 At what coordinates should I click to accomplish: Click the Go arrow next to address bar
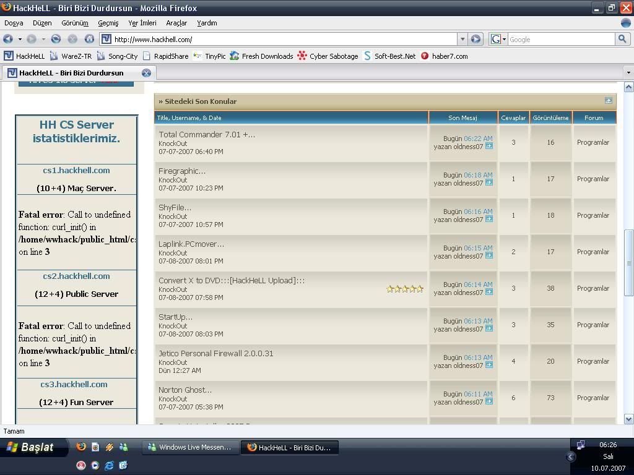tap(476, 39)
